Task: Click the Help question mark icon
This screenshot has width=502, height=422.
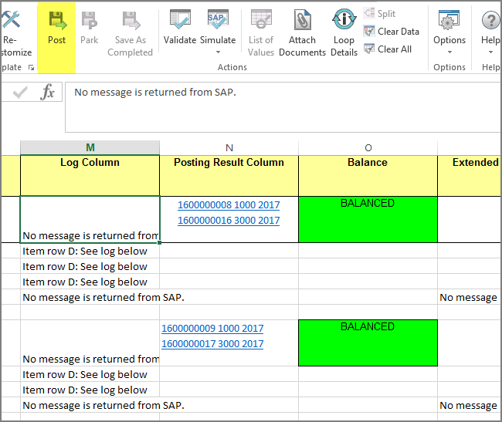Action: coord(490,21)
